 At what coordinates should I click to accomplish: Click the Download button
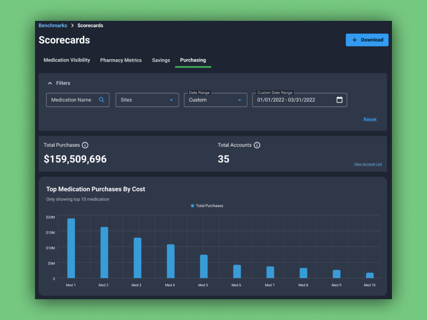pos(367,40)
